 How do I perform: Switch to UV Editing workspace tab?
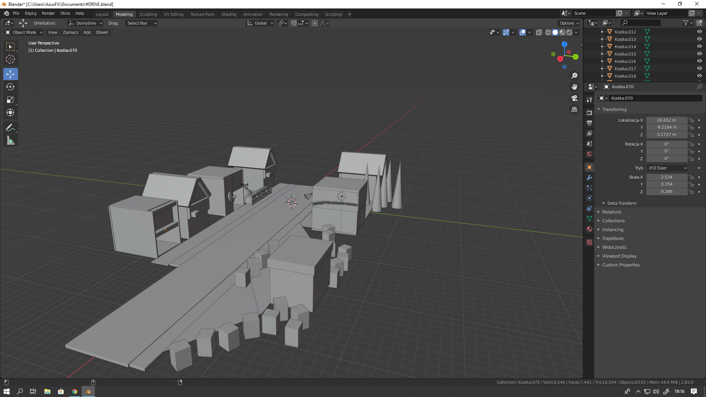click(x=174, y=14)
